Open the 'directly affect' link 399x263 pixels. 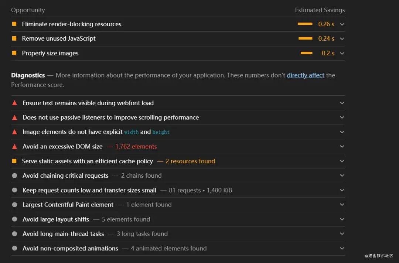[306, 75]
